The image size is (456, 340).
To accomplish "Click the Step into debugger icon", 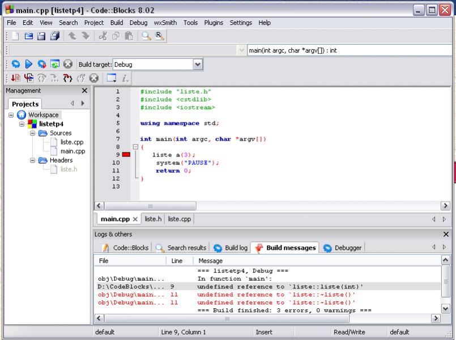I will click(x=68, y=78).
